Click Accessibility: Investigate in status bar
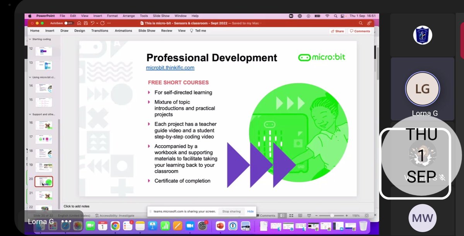 [115, 216]
